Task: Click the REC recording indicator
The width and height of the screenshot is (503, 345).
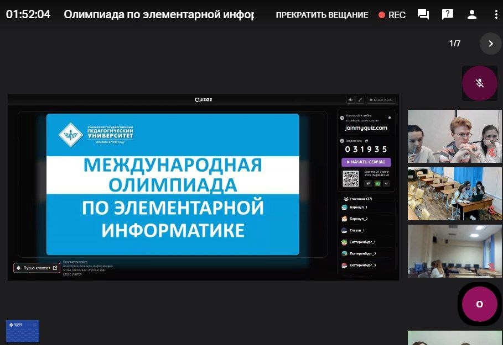Action: [392, 15]
